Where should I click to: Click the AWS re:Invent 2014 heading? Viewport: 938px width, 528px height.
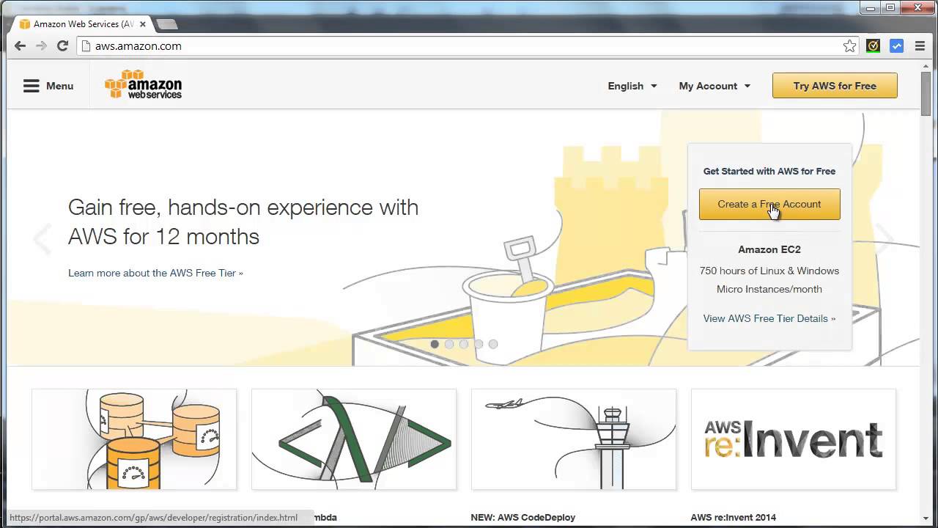[734, 517]
